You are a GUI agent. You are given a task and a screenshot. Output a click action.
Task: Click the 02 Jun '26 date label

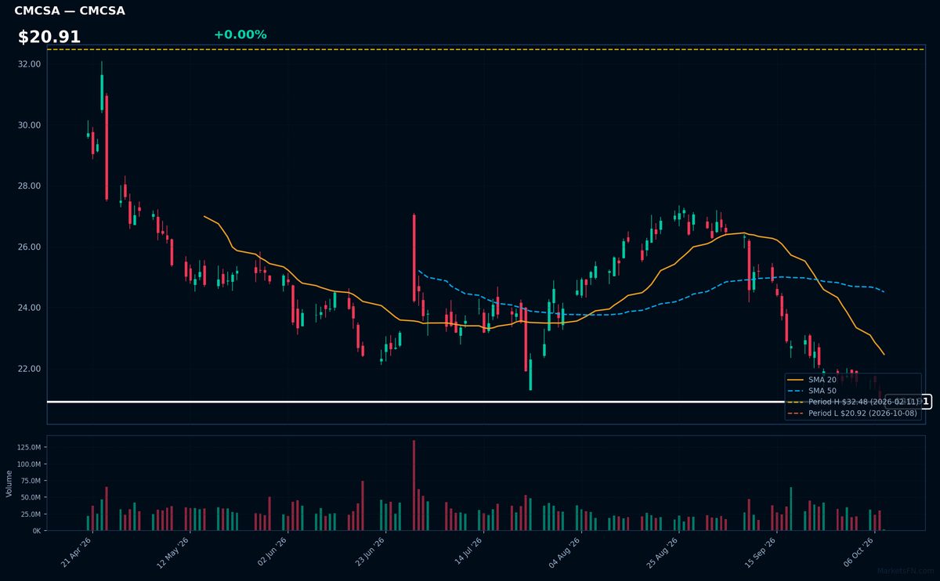273,551
